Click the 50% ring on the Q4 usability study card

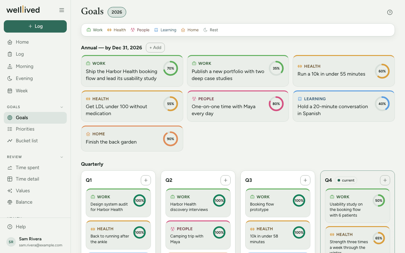(x=379, y=201)
